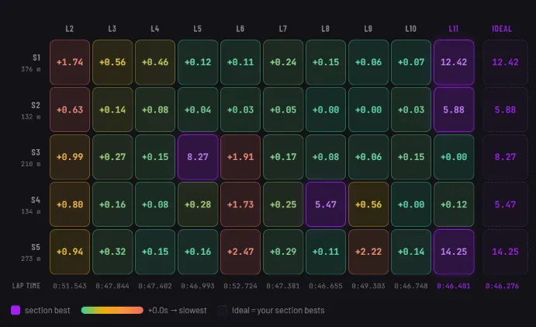Click the +0.56 cell in S4 row
The height and width of the screenshot is (327, 536).
[368, 204]
